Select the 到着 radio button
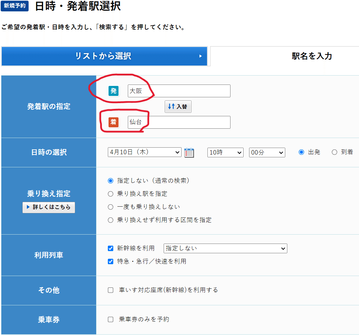 pyautogui.click(x=335, y=152)
